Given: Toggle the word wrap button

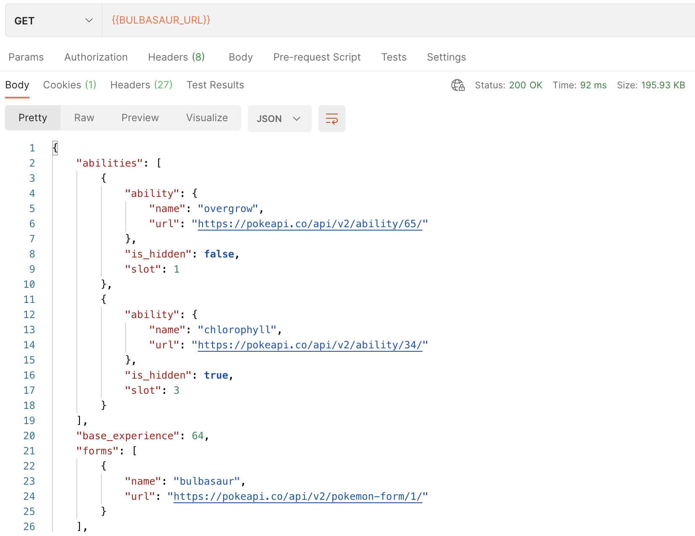Looking at the screenshot, I should tap(332, 119).
